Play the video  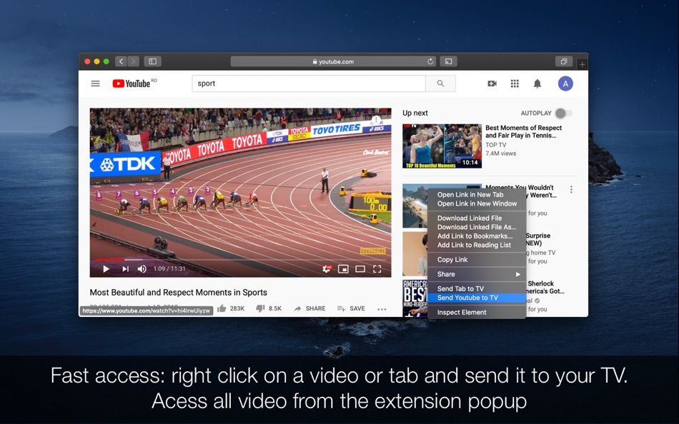(106, 269)
